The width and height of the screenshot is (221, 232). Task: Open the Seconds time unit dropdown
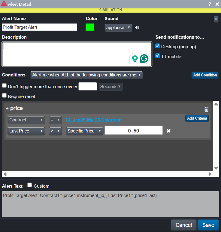(x=110, y=87)
